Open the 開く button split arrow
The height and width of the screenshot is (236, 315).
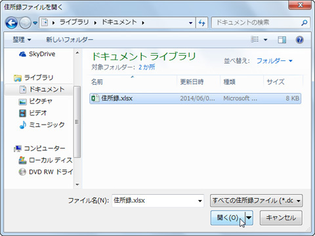coord(249,218)
